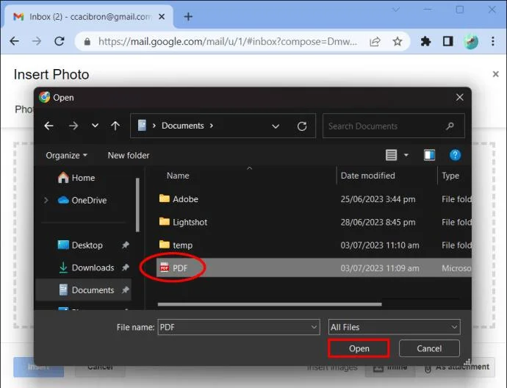The width and height of the screenshot is (507, 388).
Task: Click New folder
Action: coord(129,156)
